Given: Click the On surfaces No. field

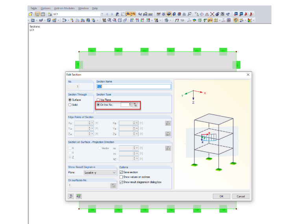Looking at the screenshot, I should pos(89,185).
